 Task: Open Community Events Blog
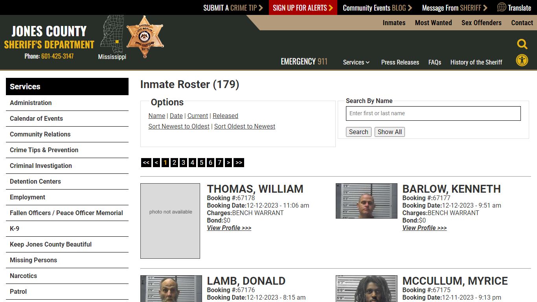(x=377, y=7)
